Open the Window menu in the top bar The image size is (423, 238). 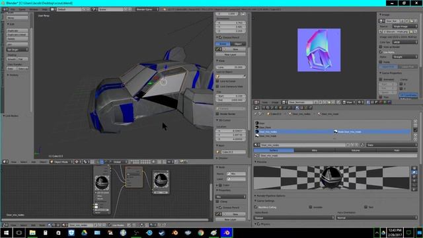[x=34, y=9]
